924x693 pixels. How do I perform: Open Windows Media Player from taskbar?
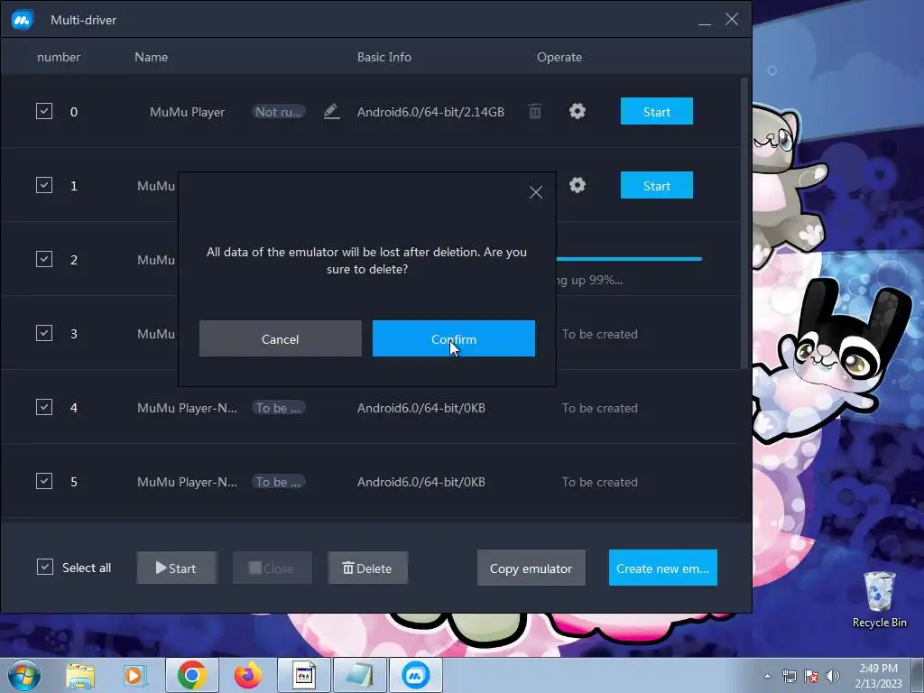pos(135,676)
